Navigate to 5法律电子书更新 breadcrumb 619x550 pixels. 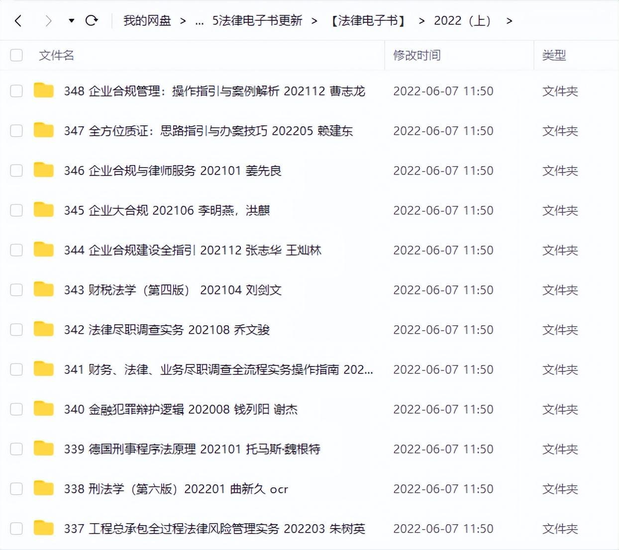pyautogui.click(x=257, y=20)
